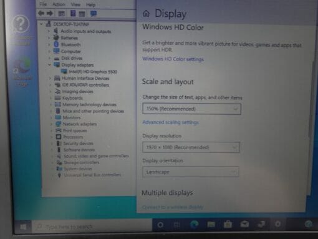
Task: Select the Keyboards icon
Action: [x=57, y=98]
